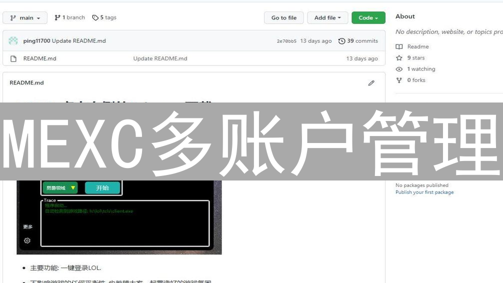Open Publish your first package link
This screenshot has height=283, width=503.
(x=424, y=192)
